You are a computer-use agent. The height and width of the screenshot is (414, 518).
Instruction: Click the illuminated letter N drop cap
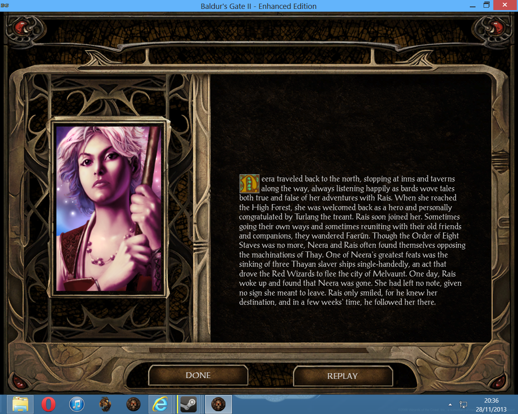tap(249, 184)
